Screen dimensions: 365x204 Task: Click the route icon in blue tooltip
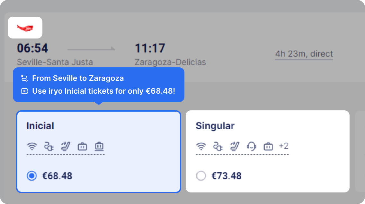(24, 78)
